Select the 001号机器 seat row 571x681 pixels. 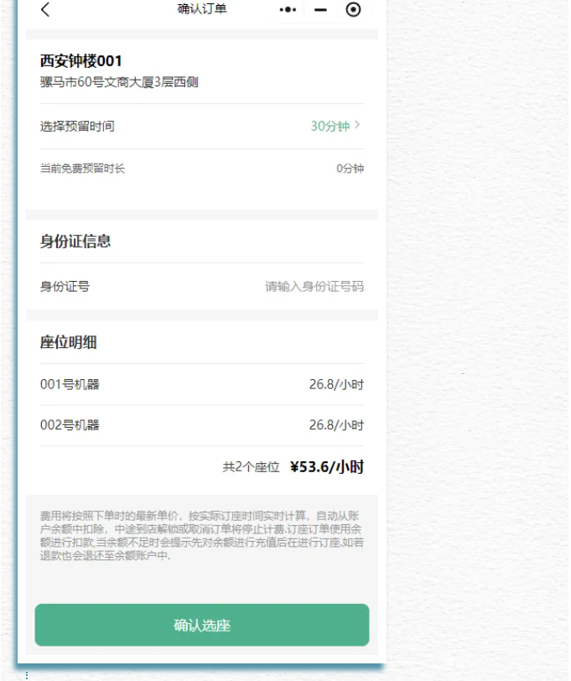[70, 385]
